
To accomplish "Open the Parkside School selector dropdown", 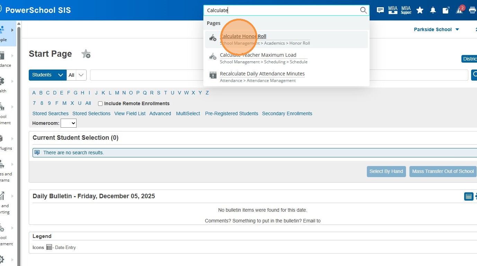I will tap(436, 29).
